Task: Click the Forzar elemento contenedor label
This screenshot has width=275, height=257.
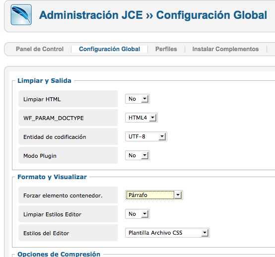Action: [63, 195]
